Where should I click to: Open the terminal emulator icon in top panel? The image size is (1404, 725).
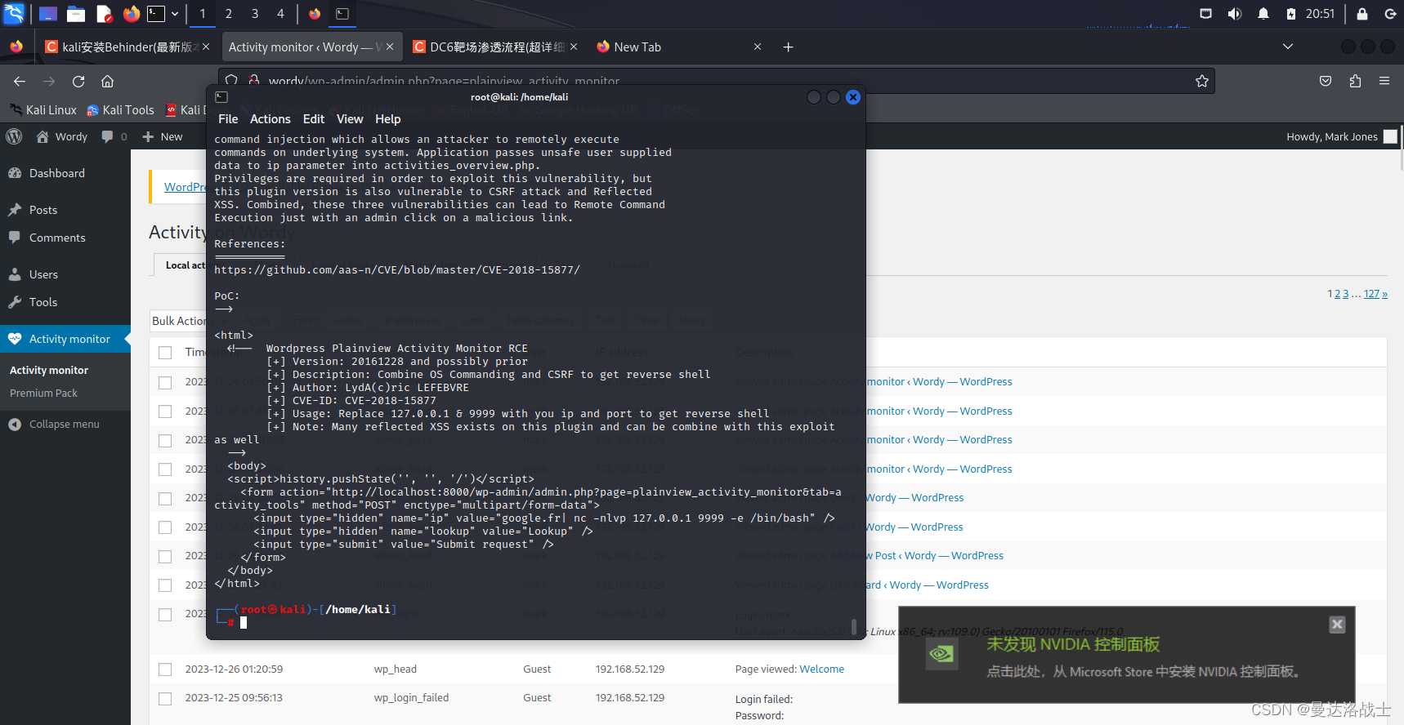156,14
